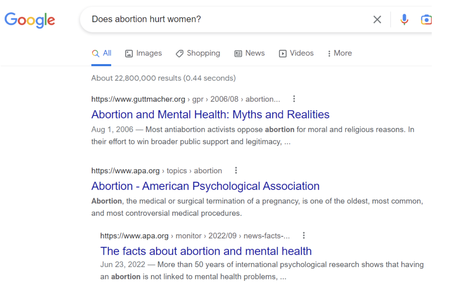Select the All results tab
Screen dimensions: 449x283
tap(102, 53)
